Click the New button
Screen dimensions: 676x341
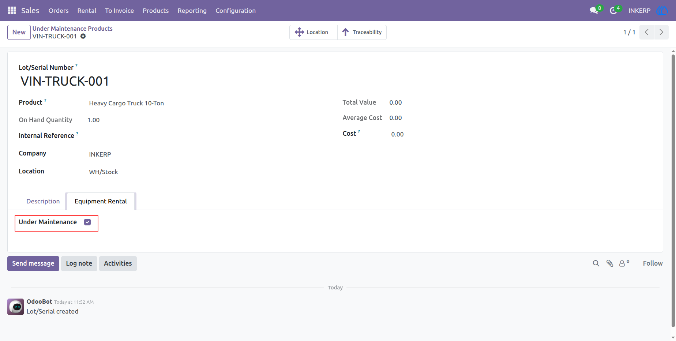coord(19,32)
